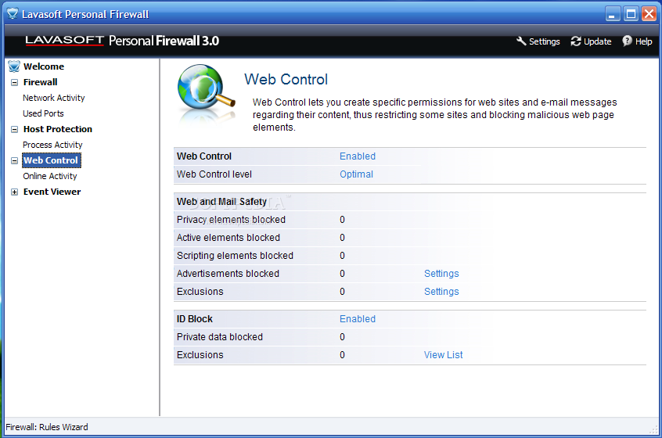The height and width of the screenshot is (438, 662).
Task: Minimize the Lavasoft Personal Firewall window
Action: tap(612, 14)
